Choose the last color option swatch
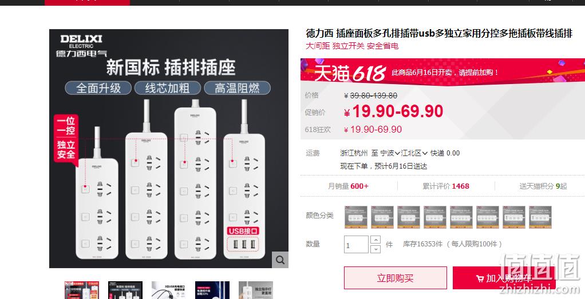The width and height of the screenshot is (585, 299). click(540, 217)
